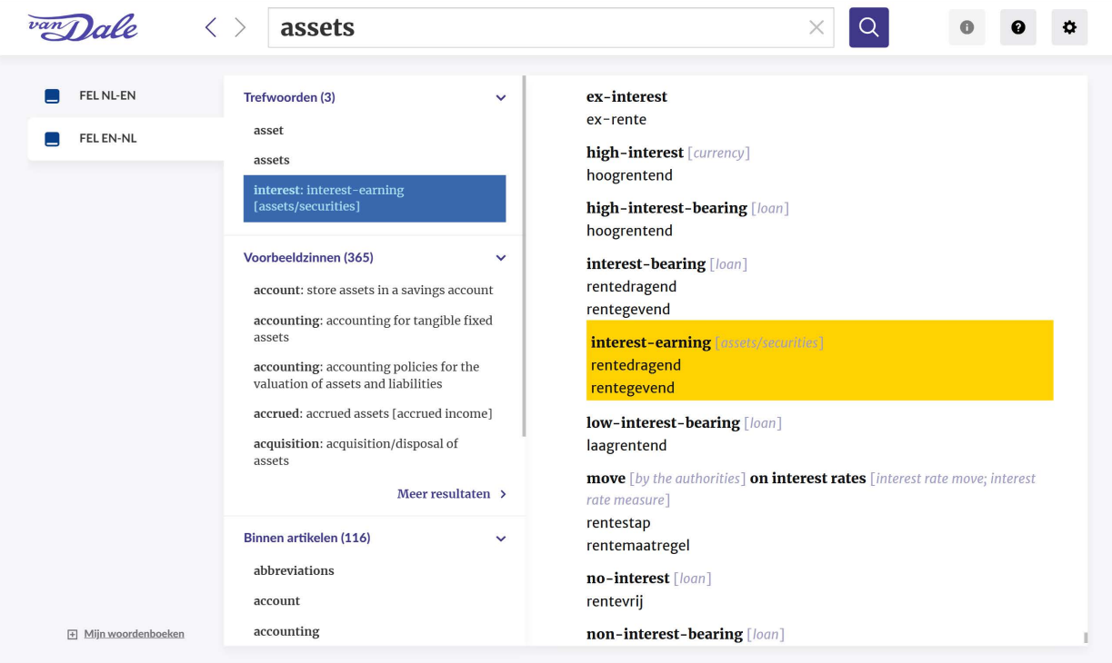Clear the search field with X
Viewport: 1112px width, 663px height.
click(816, 27)
